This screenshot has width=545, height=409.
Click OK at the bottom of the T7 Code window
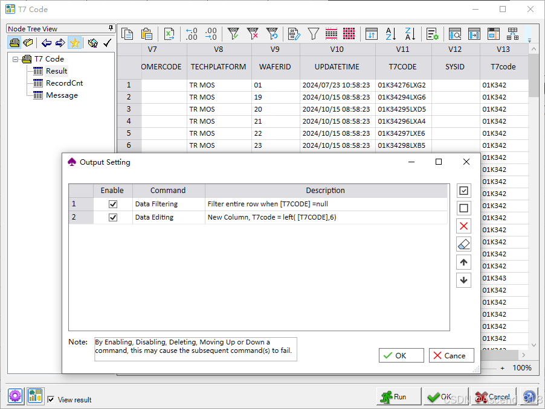(x=446, y=397)
